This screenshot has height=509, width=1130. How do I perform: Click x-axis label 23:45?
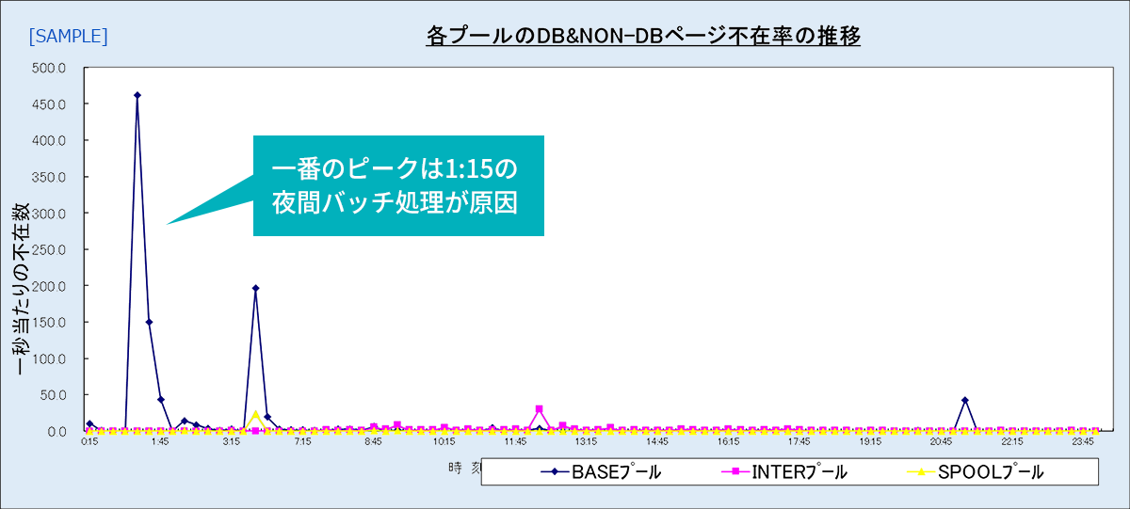tap(1083, 441)
